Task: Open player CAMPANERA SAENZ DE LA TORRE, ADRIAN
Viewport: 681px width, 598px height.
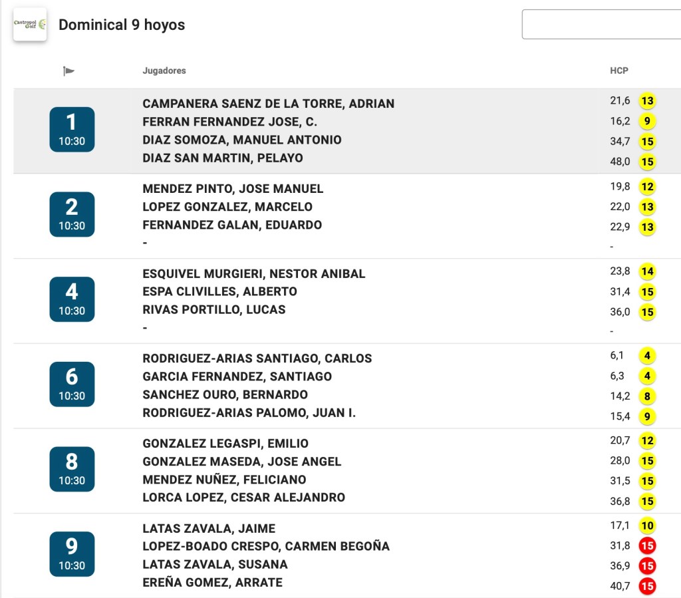Action: [269, 103]
